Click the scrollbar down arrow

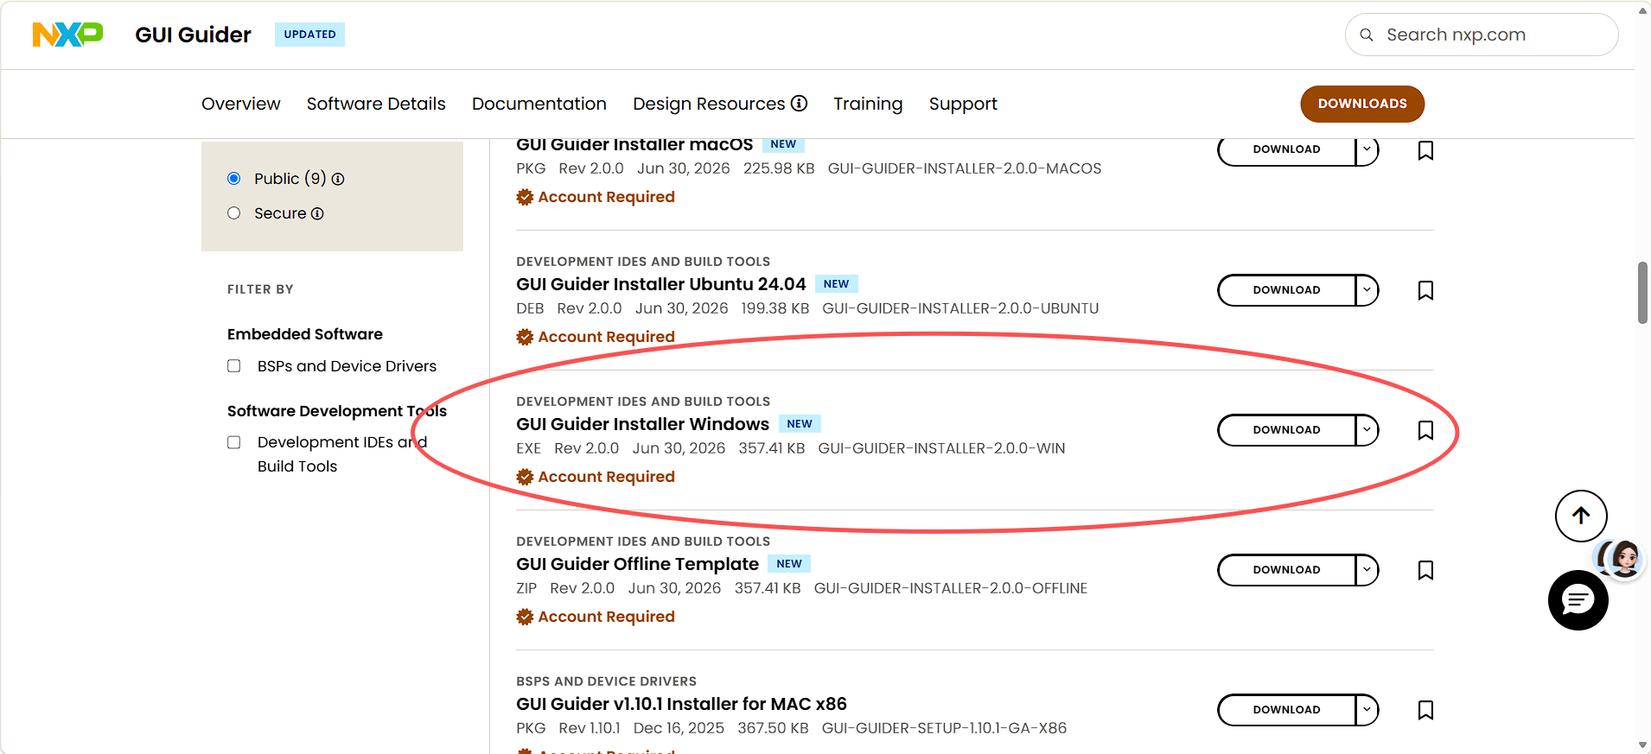tap(1642, 744)
